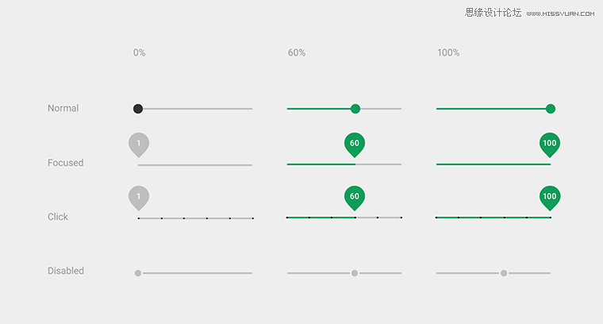Click the green 100% thumb in Normal row
This screenshot has width=603, height=324.
[551, 109]
